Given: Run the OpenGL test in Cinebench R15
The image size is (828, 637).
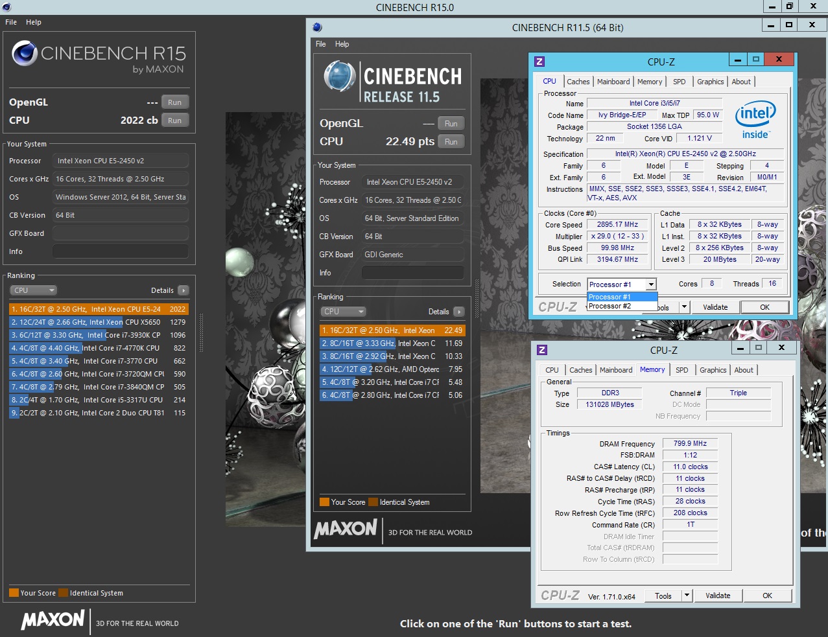Looking at the screenshot, I should tap(175, 102).
